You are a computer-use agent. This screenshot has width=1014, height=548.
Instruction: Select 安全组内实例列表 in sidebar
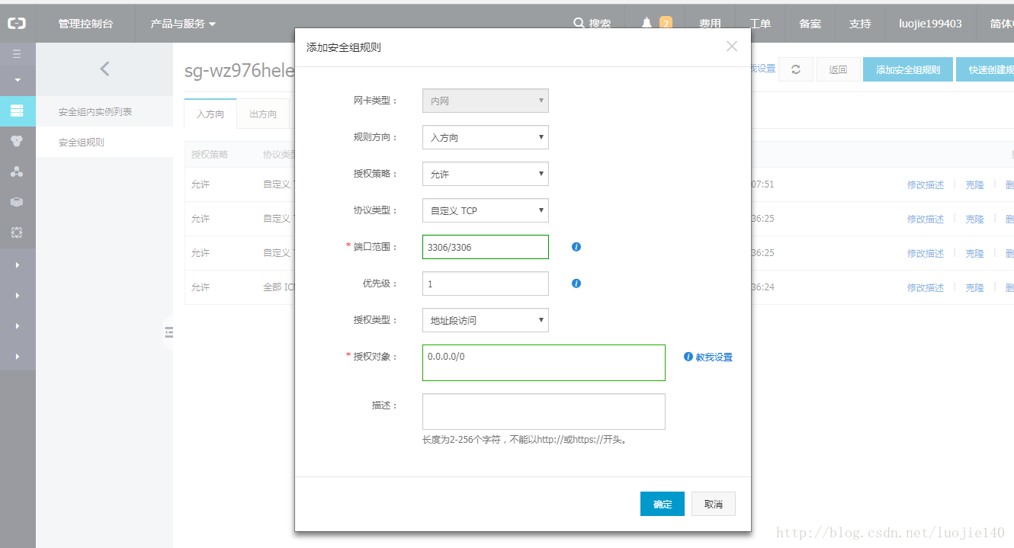[95, 112]
